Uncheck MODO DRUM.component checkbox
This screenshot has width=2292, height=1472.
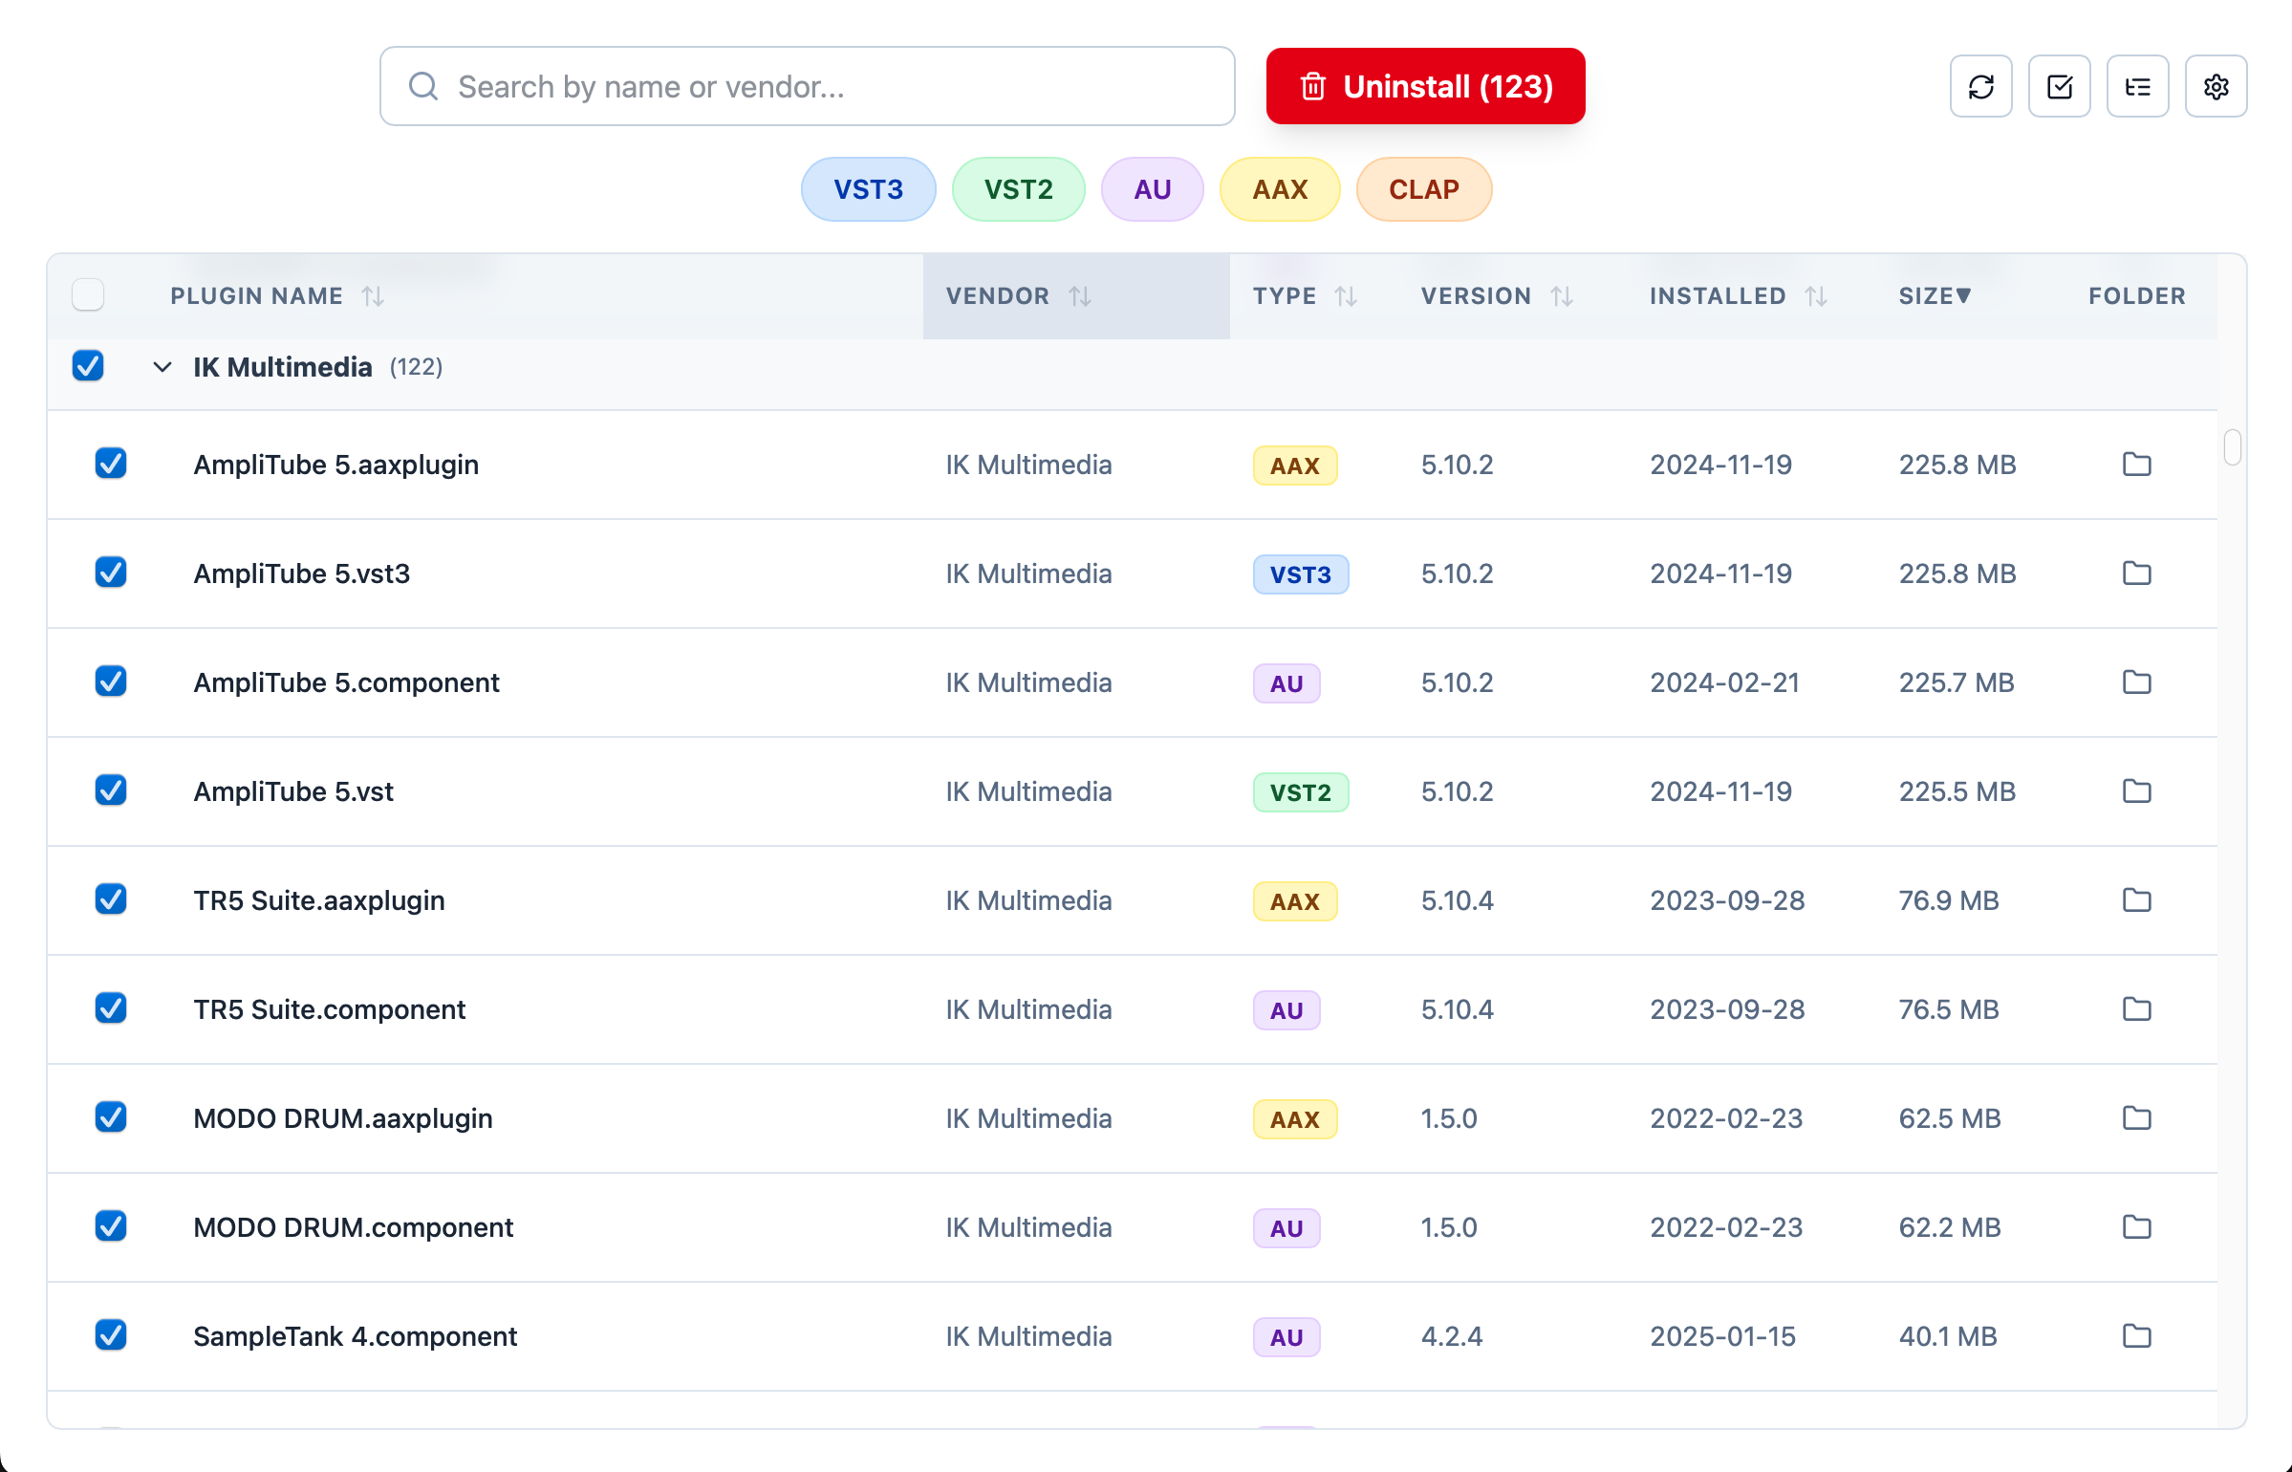pos(111,1225)
